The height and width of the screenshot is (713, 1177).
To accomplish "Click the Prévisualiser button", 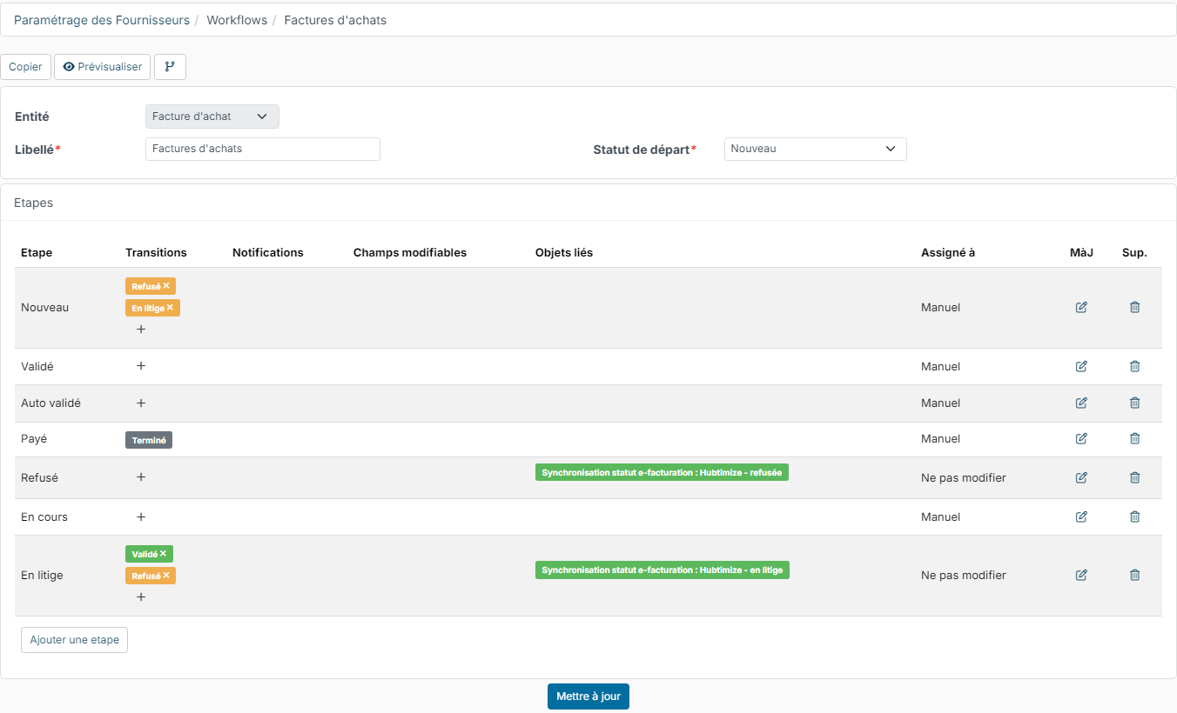I will (x=103, y=67).
